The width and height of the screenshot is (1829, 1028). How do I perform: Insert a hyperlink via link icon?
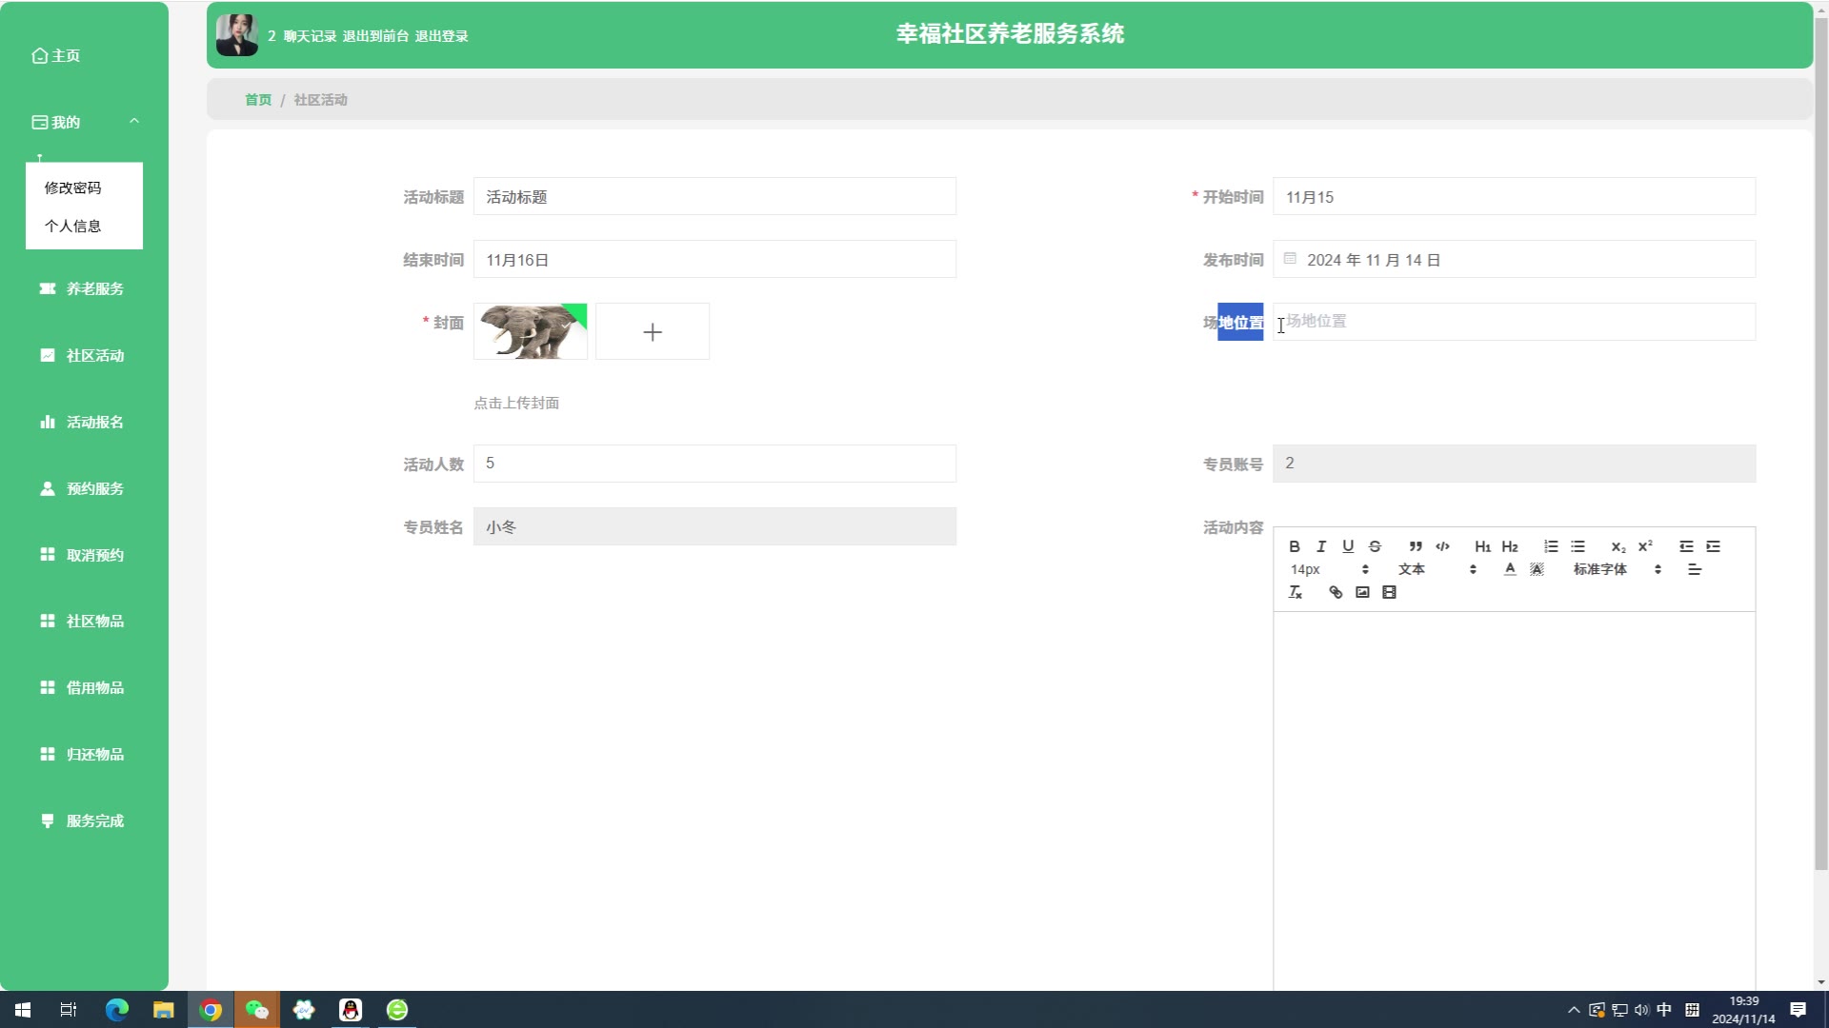point(1336,592)
